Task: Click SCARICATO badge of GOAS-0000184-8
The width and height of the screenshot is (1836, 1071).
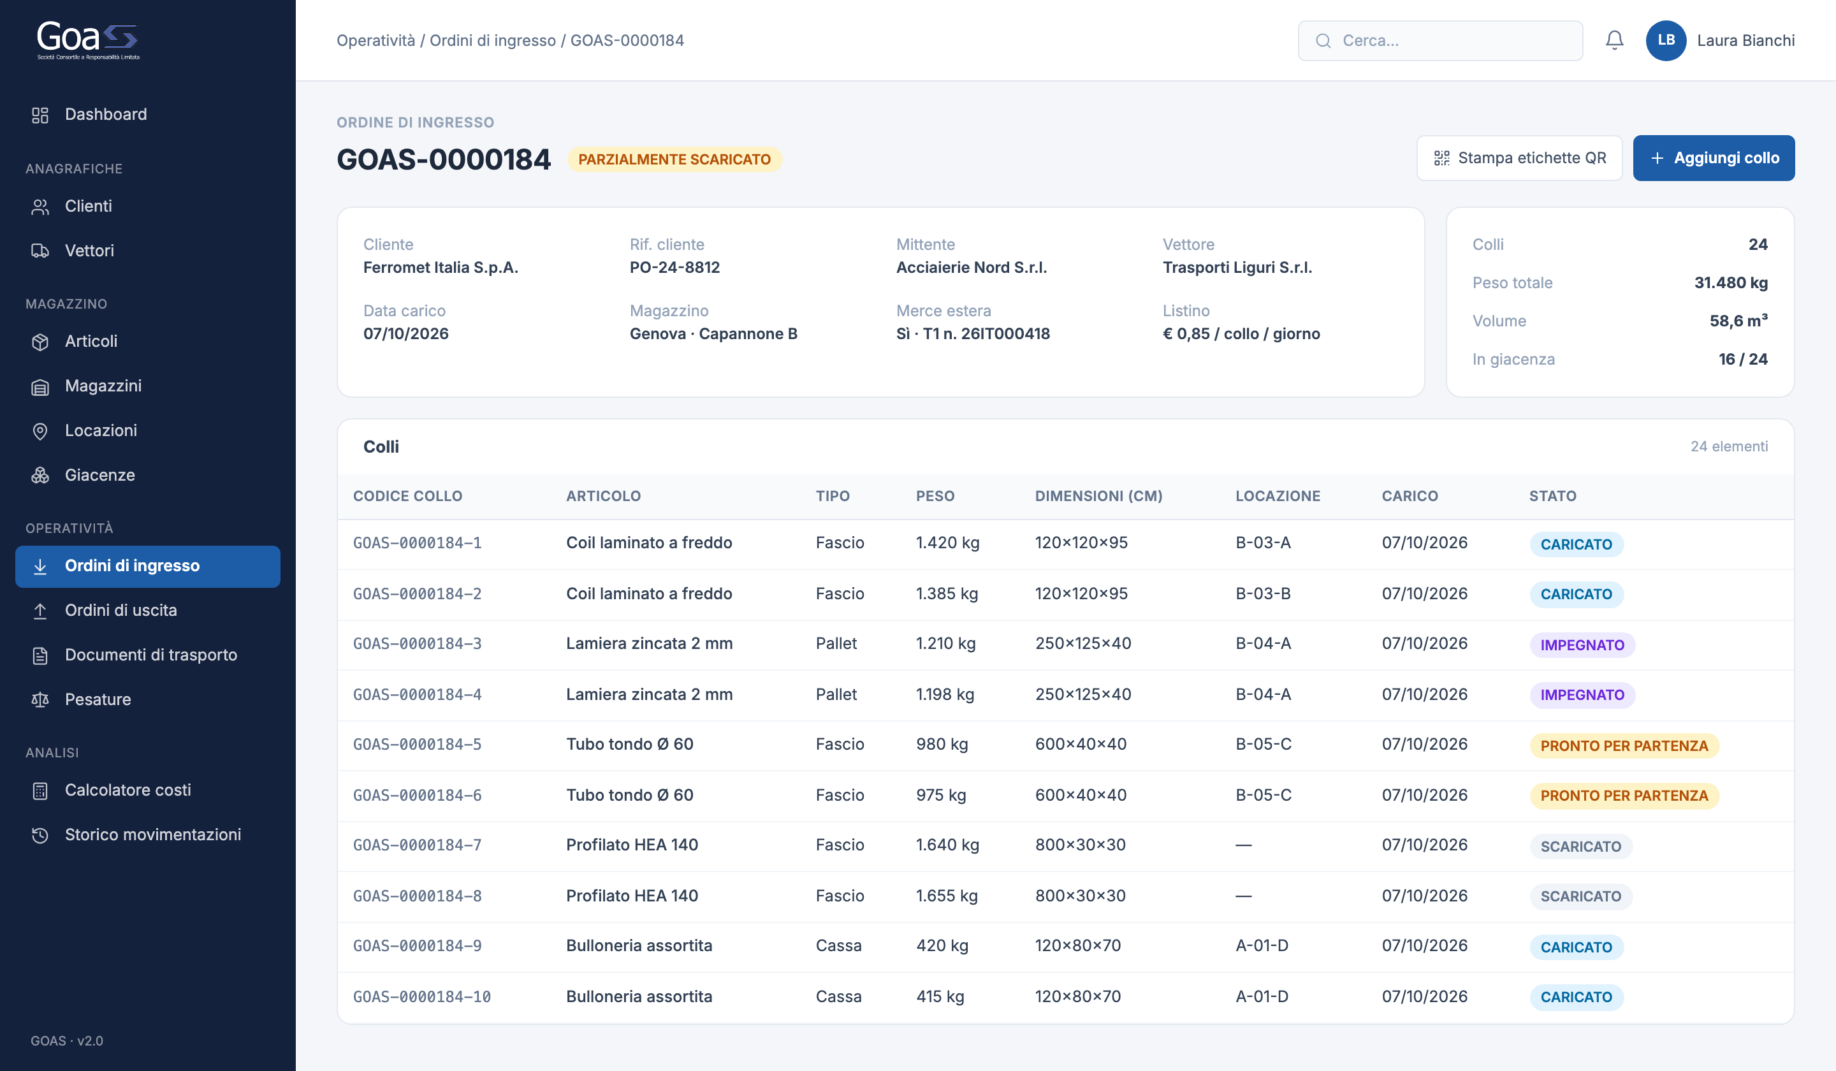Action: [1580, 896]
